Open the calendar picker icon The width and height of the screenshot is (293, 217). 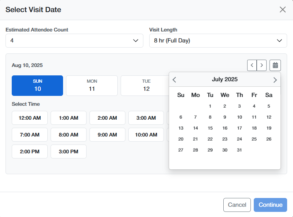(275, 66)
